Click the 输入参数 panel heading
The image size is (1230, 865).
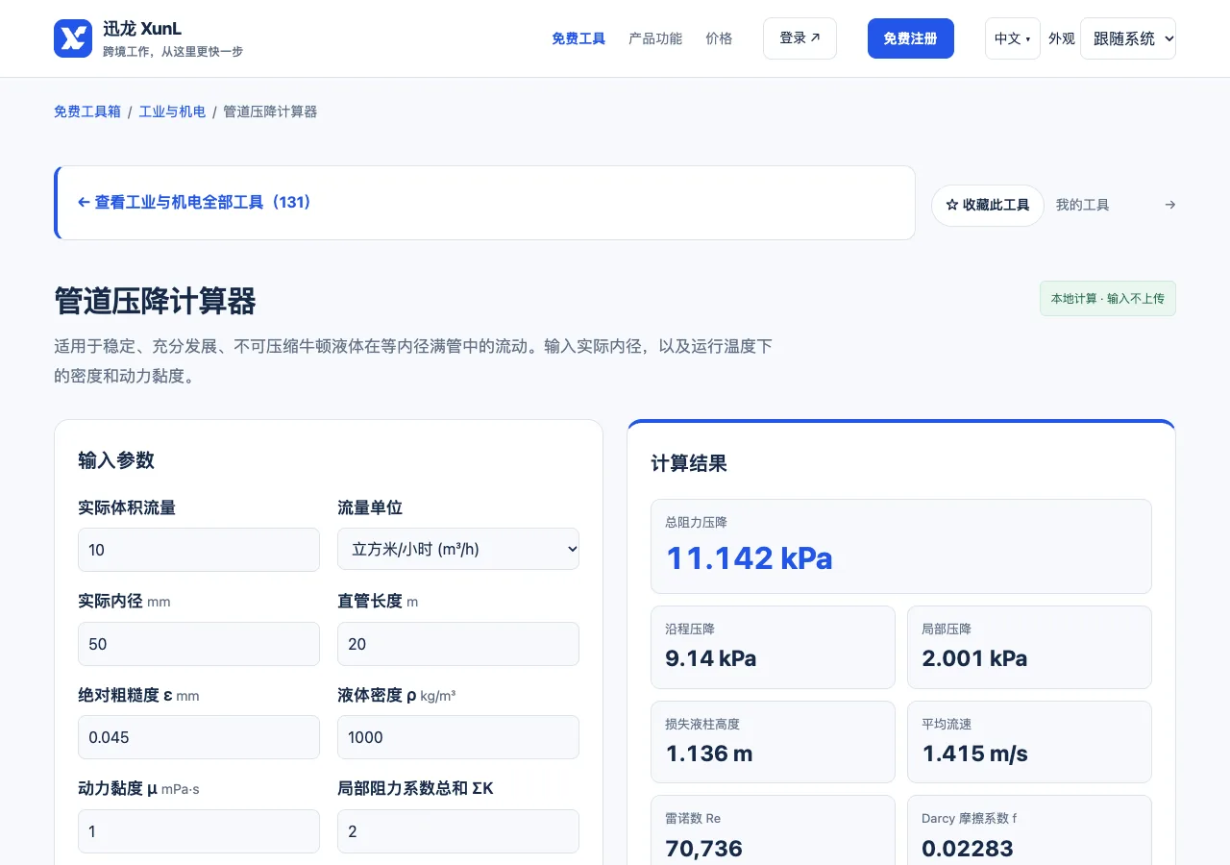pyautogui.click(x=116, y=460)
